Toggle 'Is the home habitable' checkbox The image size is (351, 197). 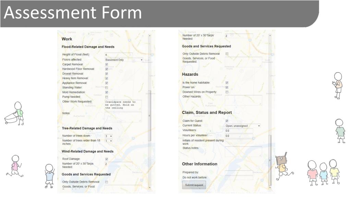pos(227,83)
